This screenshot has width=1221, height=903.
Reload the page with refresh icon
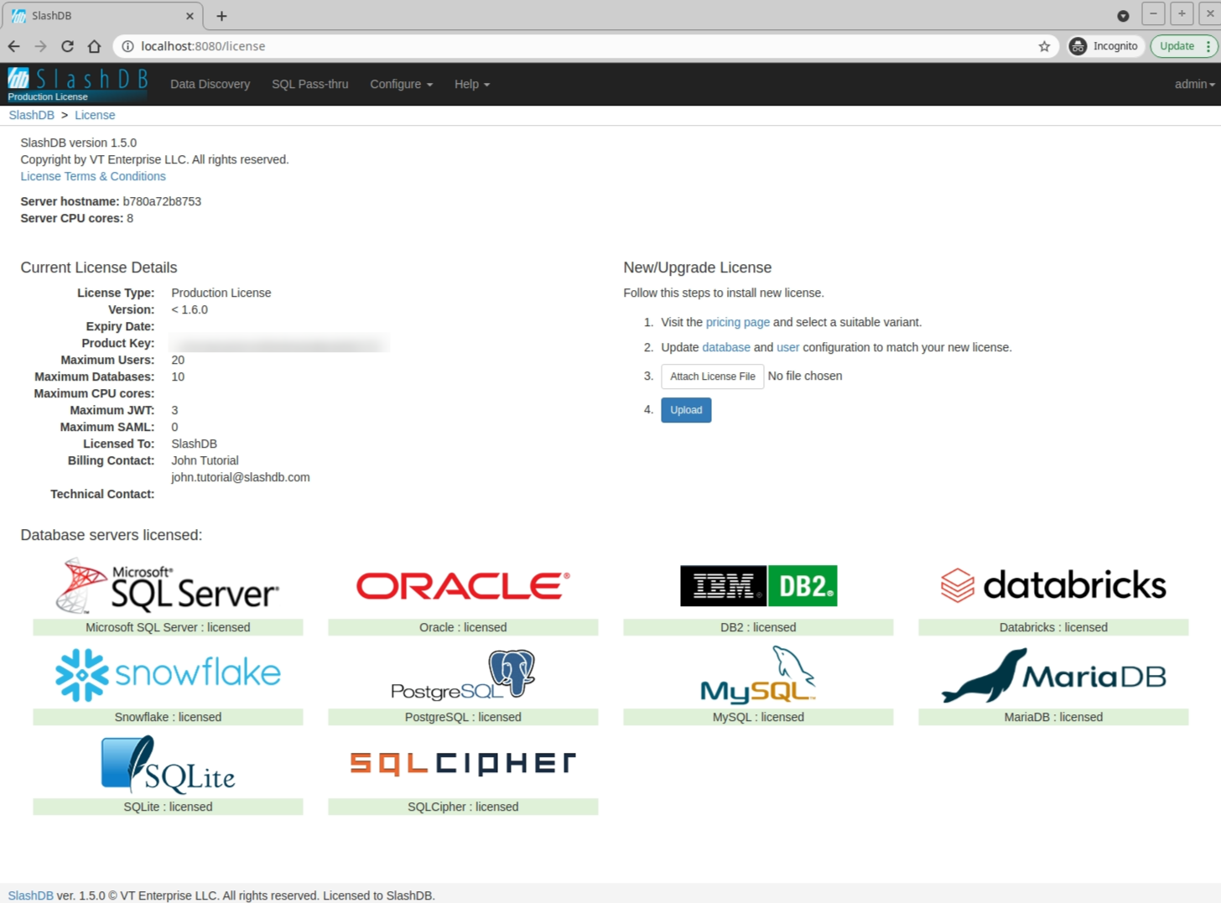[x=67, y=46]
